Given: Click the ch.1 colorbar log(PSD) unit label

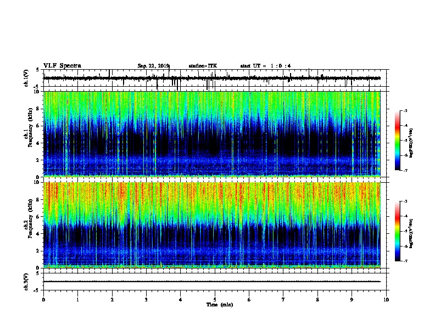Looking at the screenshot, I should coord(411,143).
